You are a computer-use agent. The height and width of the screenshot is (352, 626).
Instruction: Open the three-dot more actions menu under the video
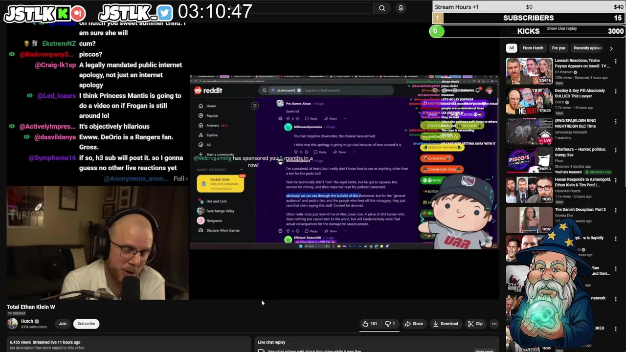494,324
